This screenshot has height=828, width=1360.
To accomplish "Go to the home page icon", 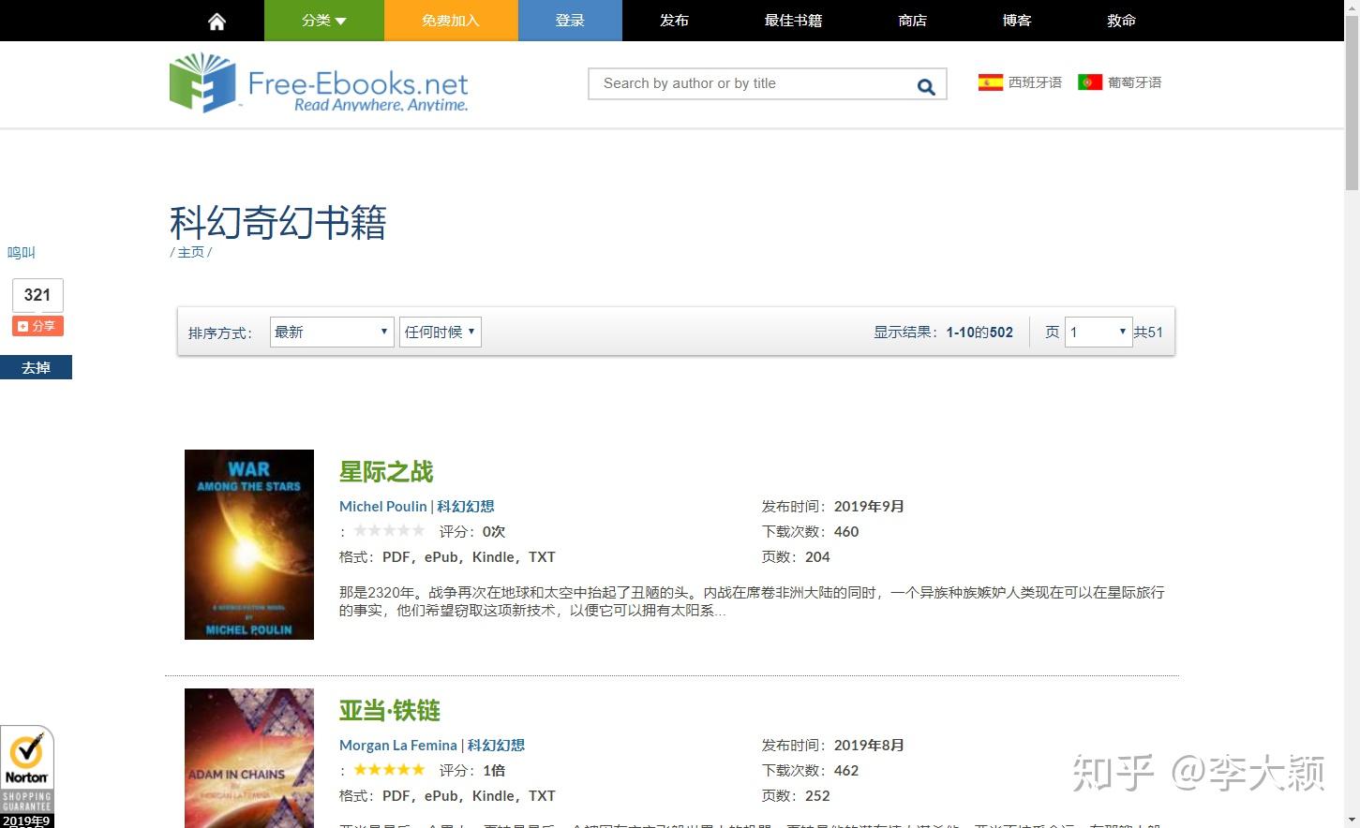I will pyautogui.click(x=217, y=21).
